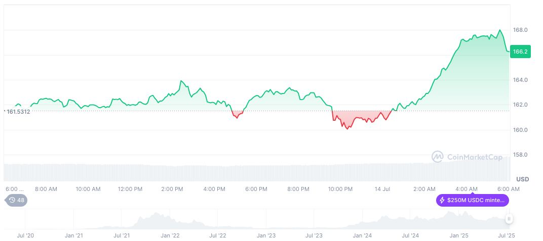Select Jan '22 on the overview timeline

coord(170,235)
